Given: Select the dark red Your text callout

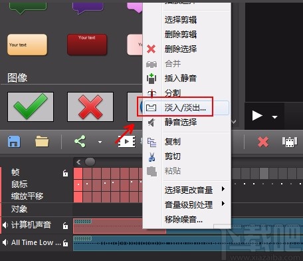Looking at the screenshot, I should pyautogui.click(x=87, y=45).
